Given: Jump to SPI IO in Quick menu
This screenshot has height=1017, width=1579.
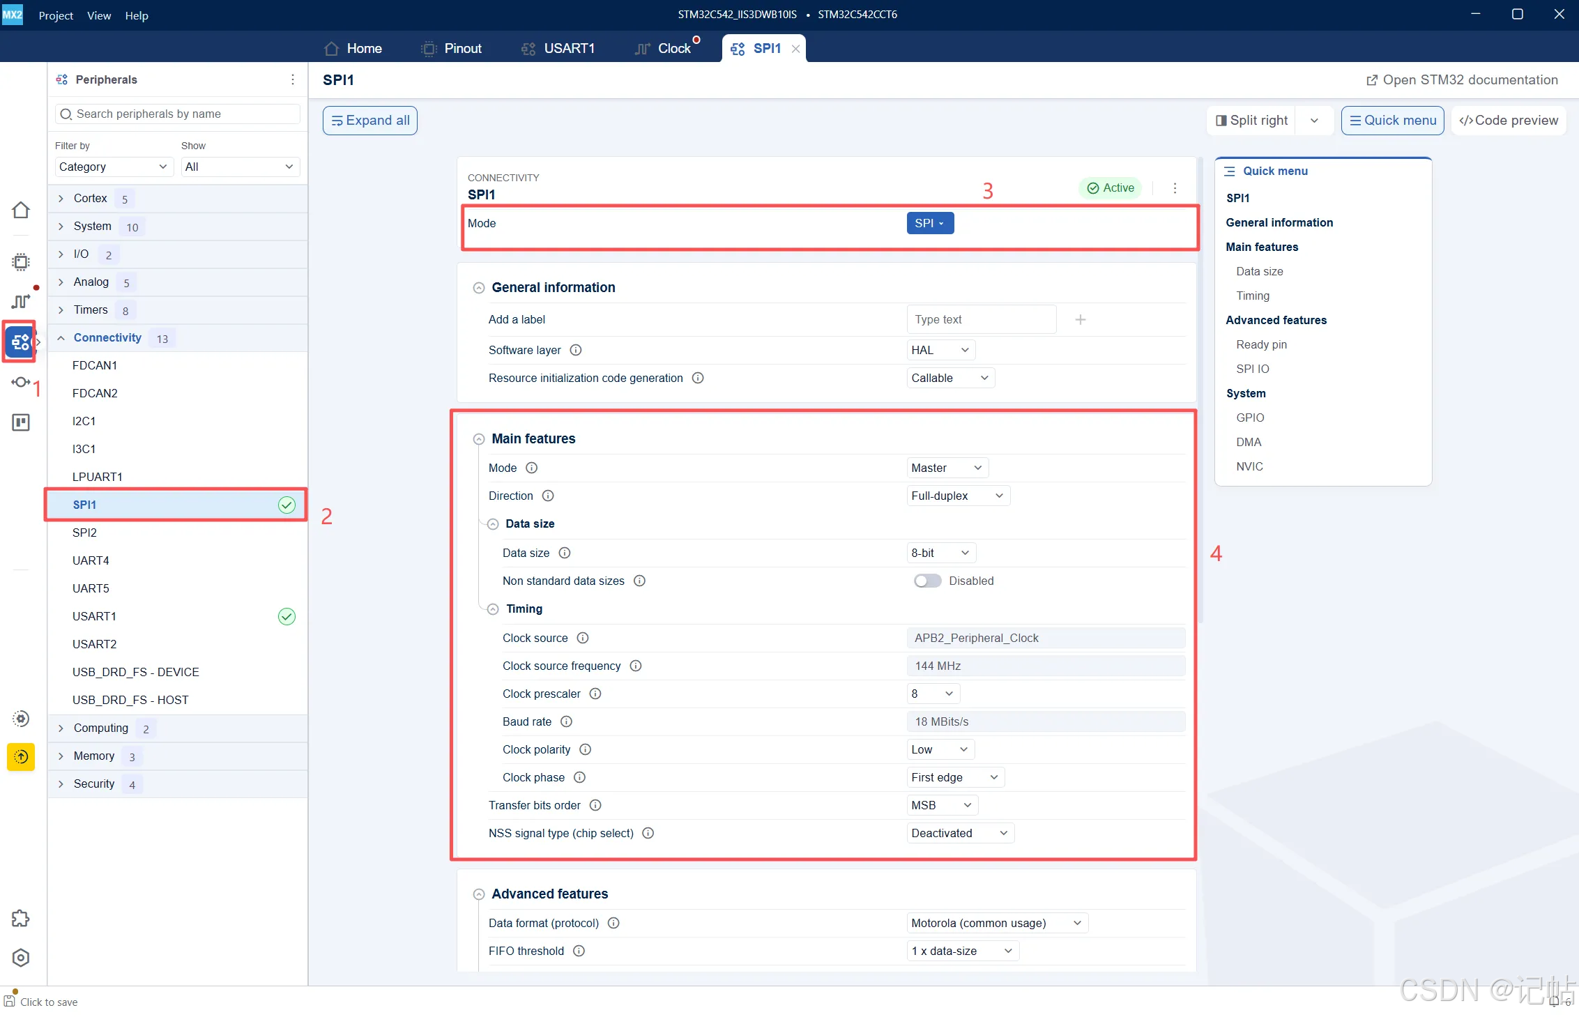Looking at the screenshot, I should coord(1253,369).
